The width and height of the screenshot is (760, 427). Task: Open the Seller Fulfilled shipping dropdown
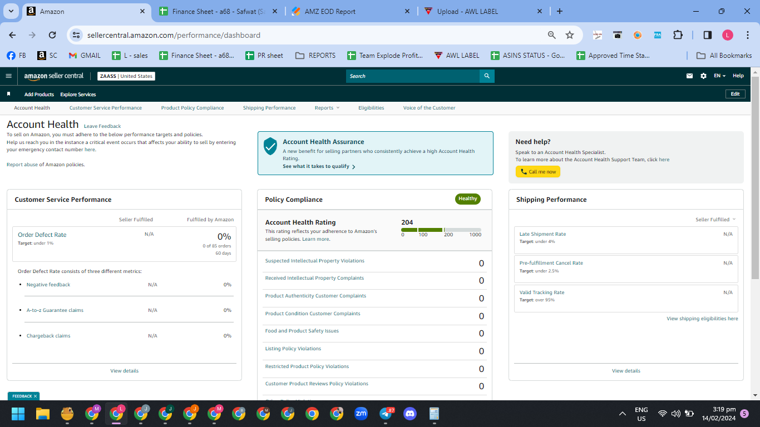coord(715,220)
